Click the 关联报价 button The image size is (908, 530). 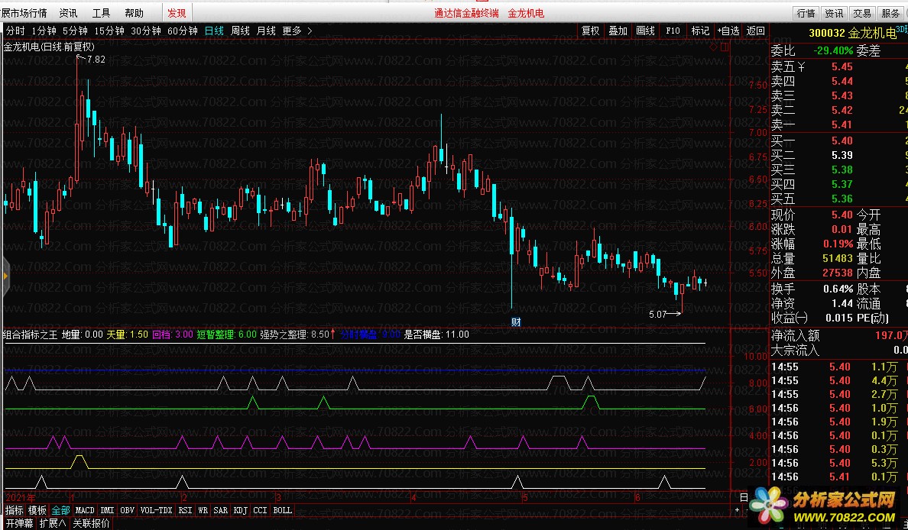point(91,523)
